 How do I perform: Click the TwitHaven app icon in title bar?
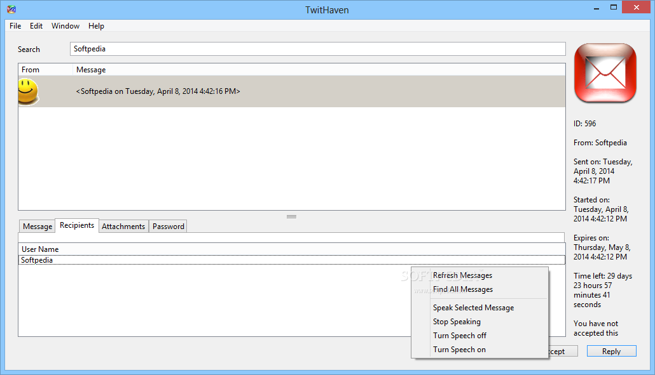(11, 9)
